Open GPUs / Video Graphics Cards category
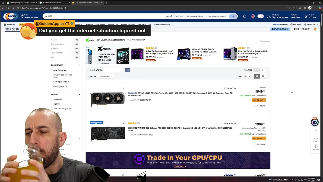The height and width of the screenshot is (182, 323). [63, 76]
